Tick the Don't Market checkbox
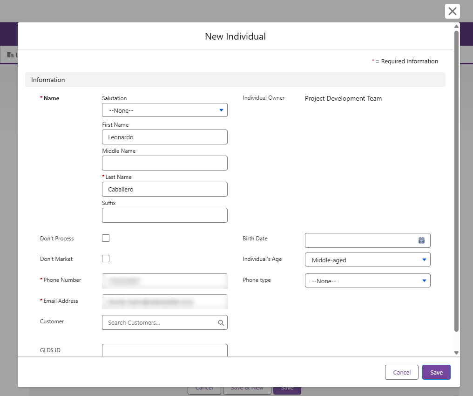The height and width of the screenshot is (396, 473). tap(106, 259)
